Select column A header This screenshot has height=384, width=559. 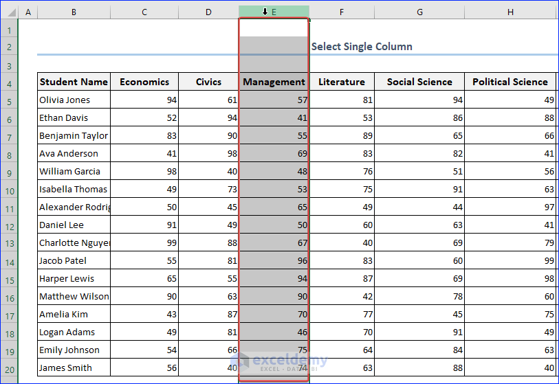click(x=28, y=12)
